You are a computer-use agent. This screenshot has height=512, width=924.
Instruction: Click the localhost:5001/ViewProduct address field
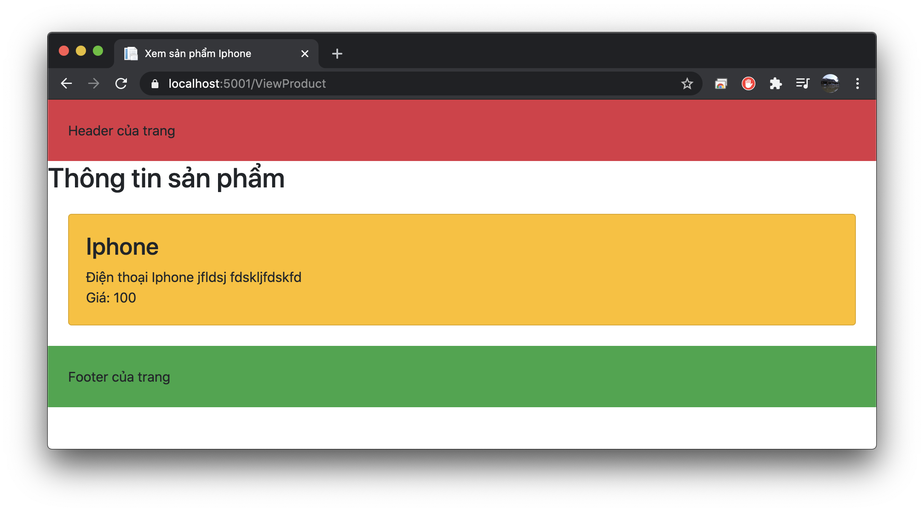(383, 83)
